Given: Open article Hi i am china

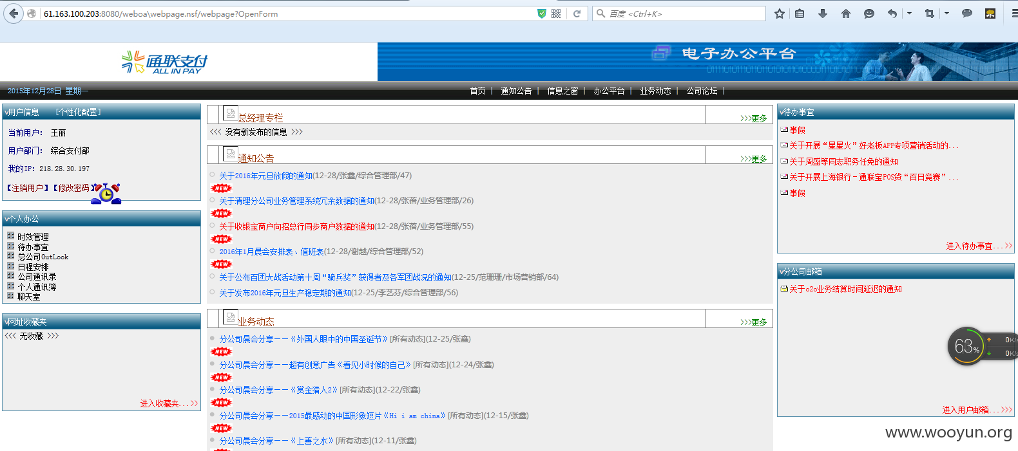Looking at the screenshot, I should click(332, 416).
